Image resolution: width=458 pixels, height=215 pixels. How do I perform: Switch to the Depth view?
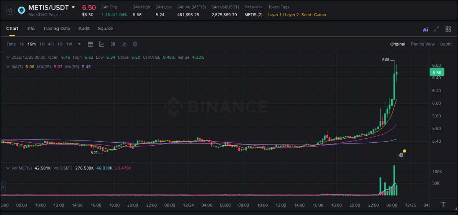(x=446, y=44)
